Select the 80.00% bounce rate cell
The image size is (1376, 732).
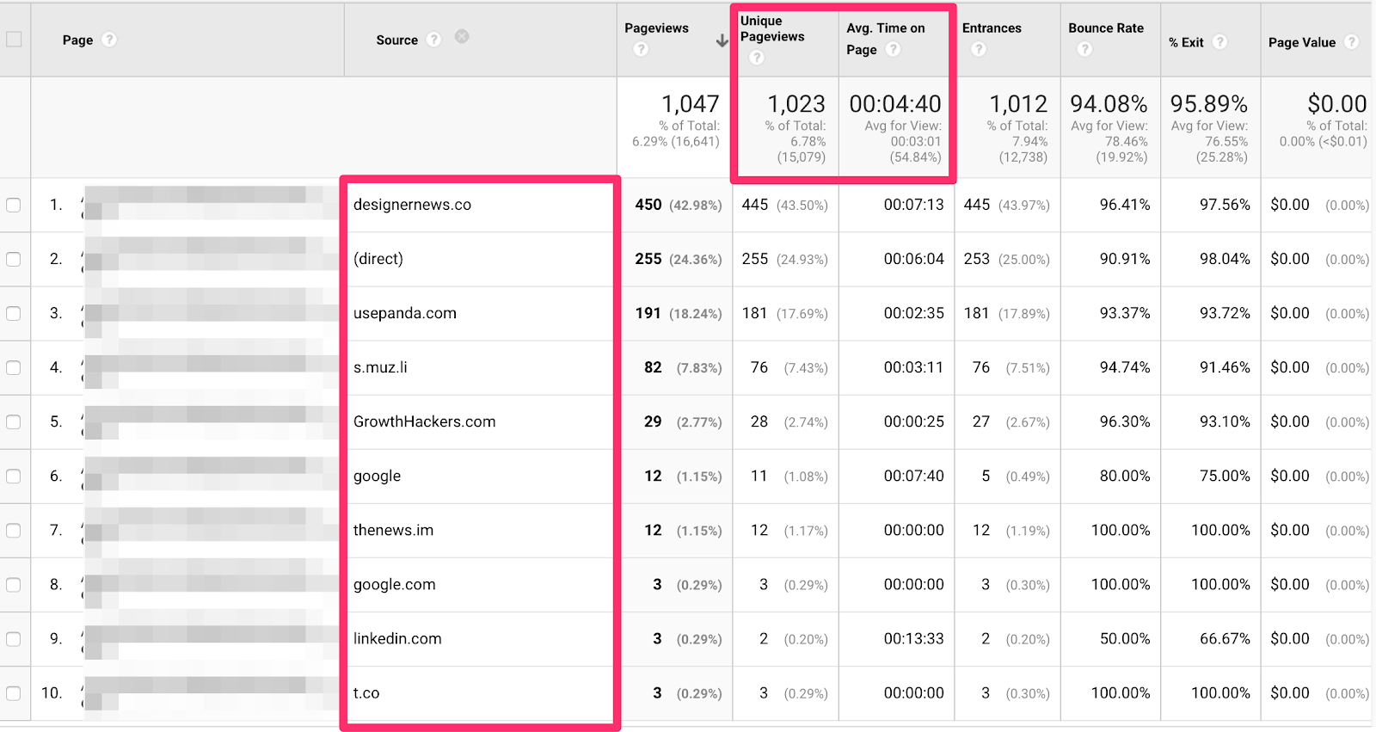coord(1124,476)
